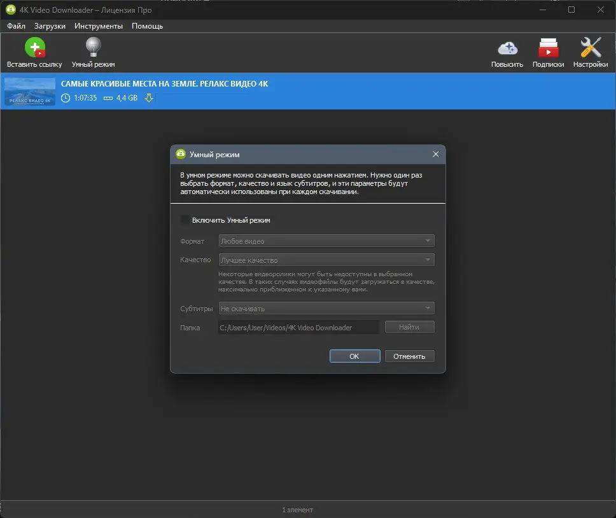616x518 pixels.
Task: Open the Формат dropdown
Action: tap(326, 241)
